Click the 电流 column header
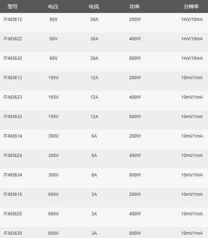The height and width of the screenshot is (238, 208). tap(94, 6)
